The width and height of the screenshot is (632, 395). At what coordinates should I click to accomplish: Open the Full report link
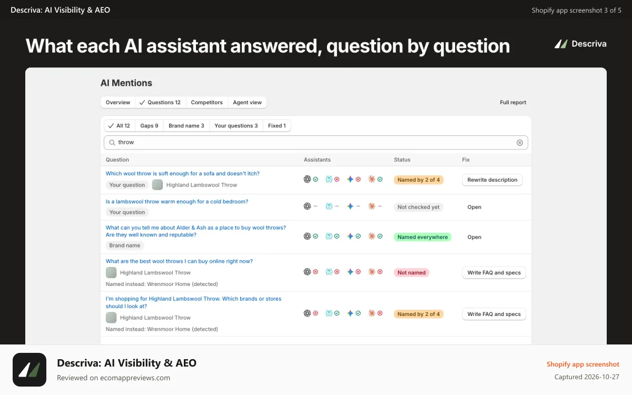(x=513, y=102)
